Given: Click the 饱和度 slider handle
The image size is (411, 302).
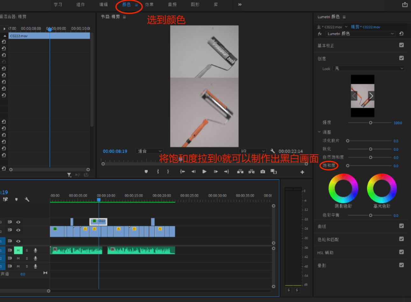Looking at the screenshot, I should click(x=348, y=166).
